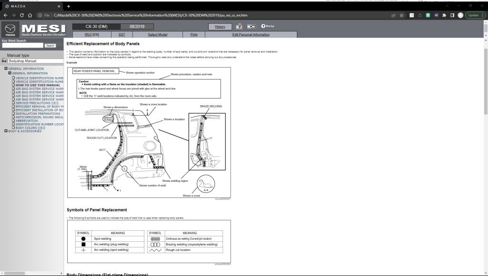The width and height of the screenshot is (488, 276).
Task: Click the car icon next to Manual type field
Action: point(4,60)
